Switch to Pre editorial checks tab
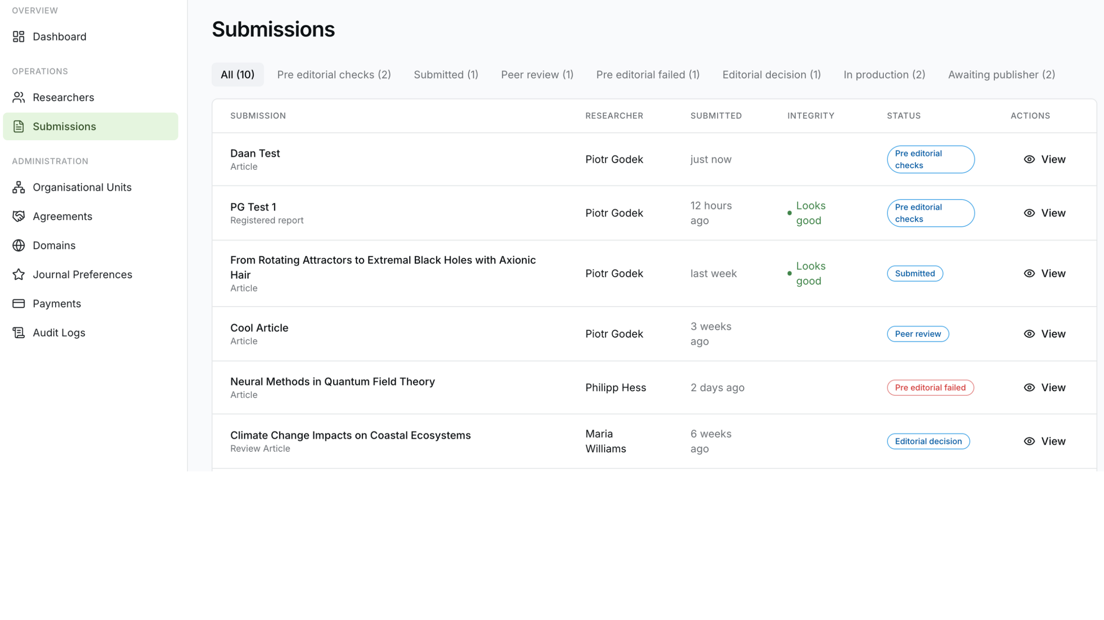Viewport: 1104px width, 620px height. pos(334,75)
